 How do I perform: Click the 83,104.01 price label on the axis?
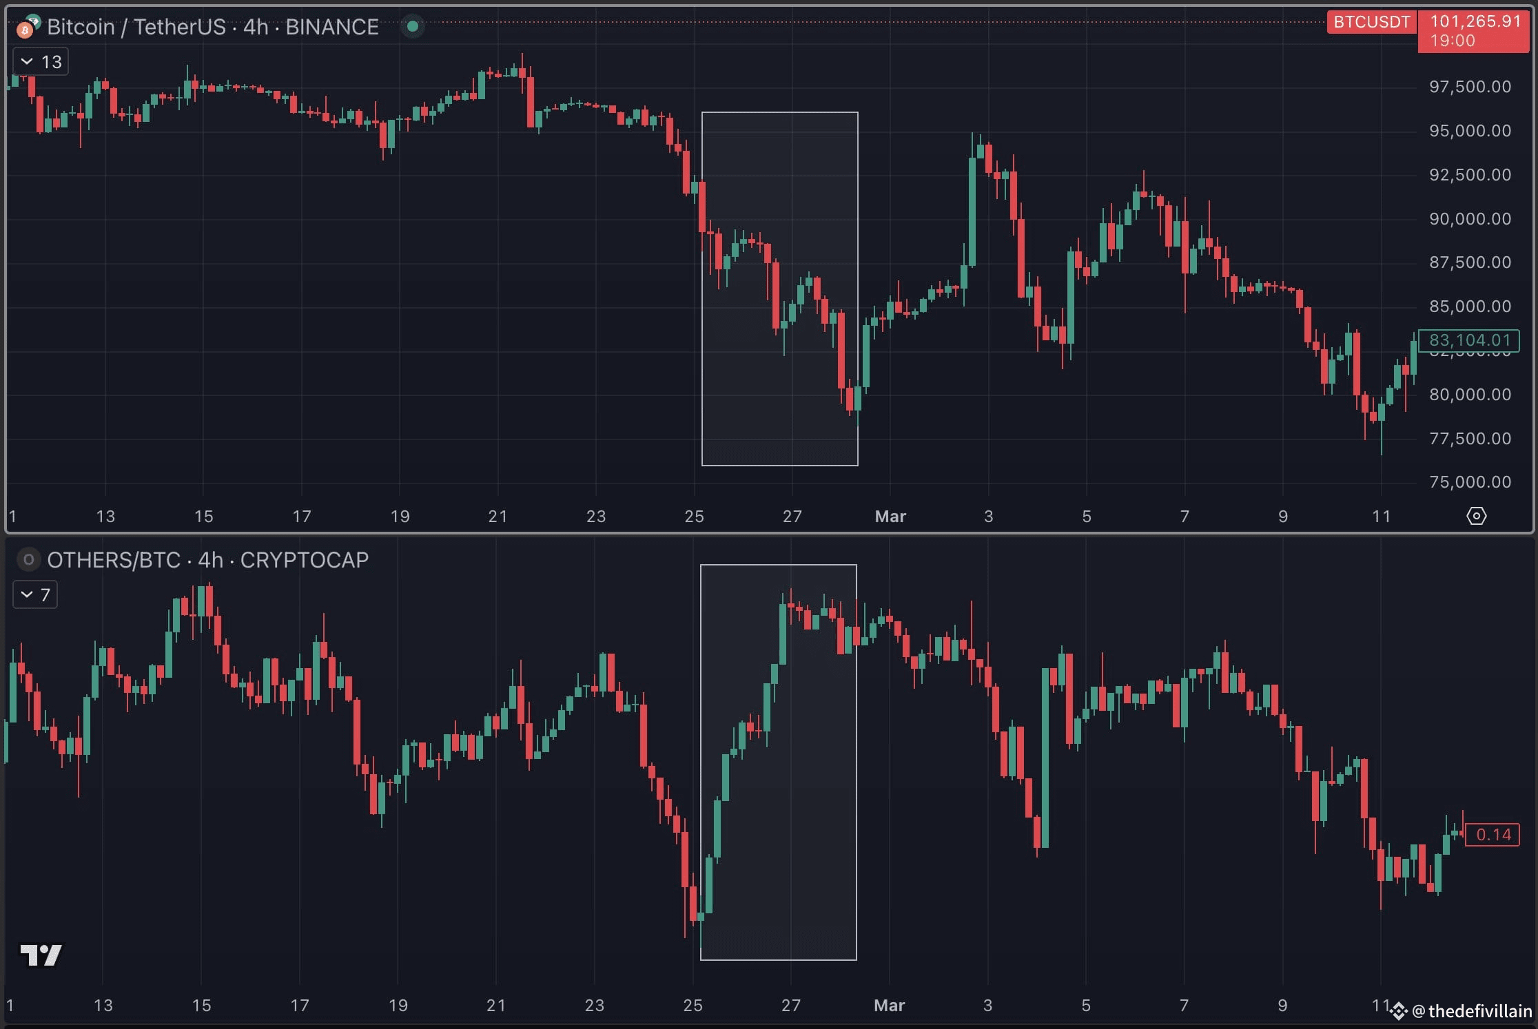coord(1469,340)
